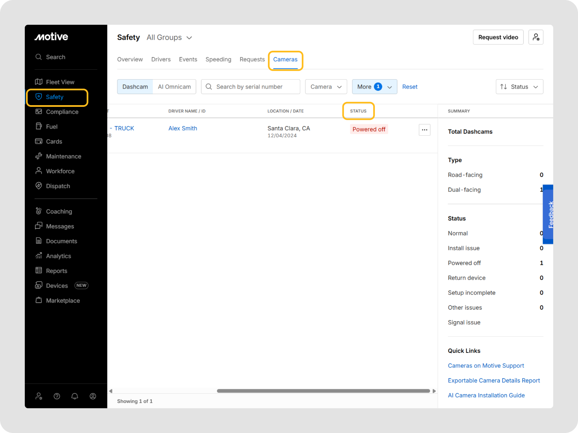Open the row actions three-dot menu

pos(424,130)
